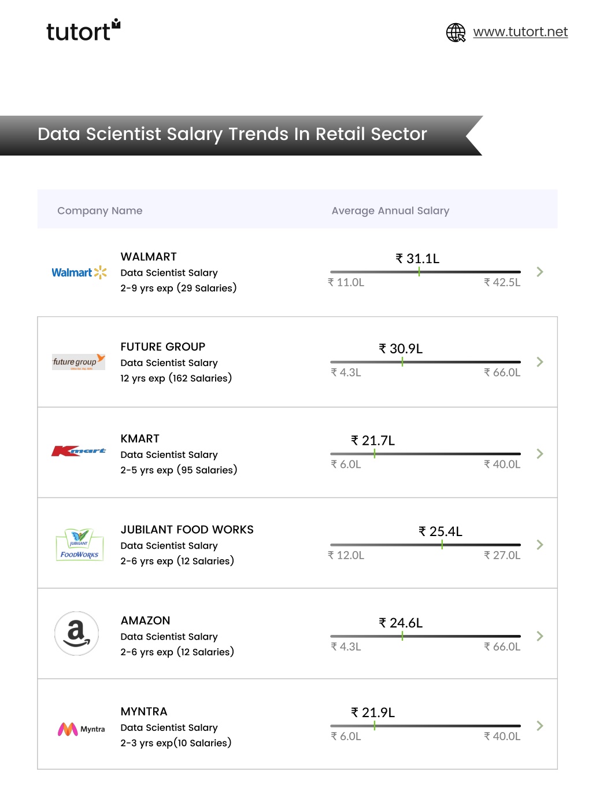Select the Average Annual Salary header
The width and height of the screenshot is (592, 809).
[x=390, y=210]
